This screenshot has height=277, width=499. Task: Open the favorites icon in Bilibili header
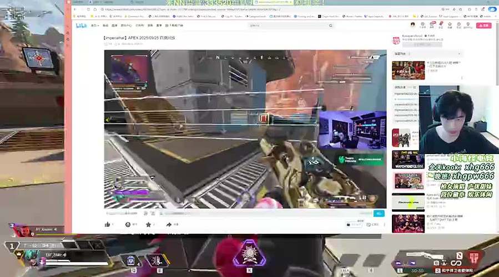450,25
